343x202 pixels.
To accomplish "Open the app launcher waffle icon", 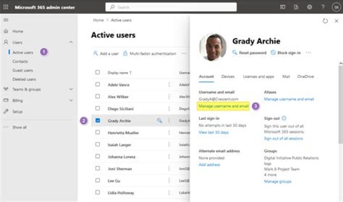I will pyautogui.click(x=6, y=7).
